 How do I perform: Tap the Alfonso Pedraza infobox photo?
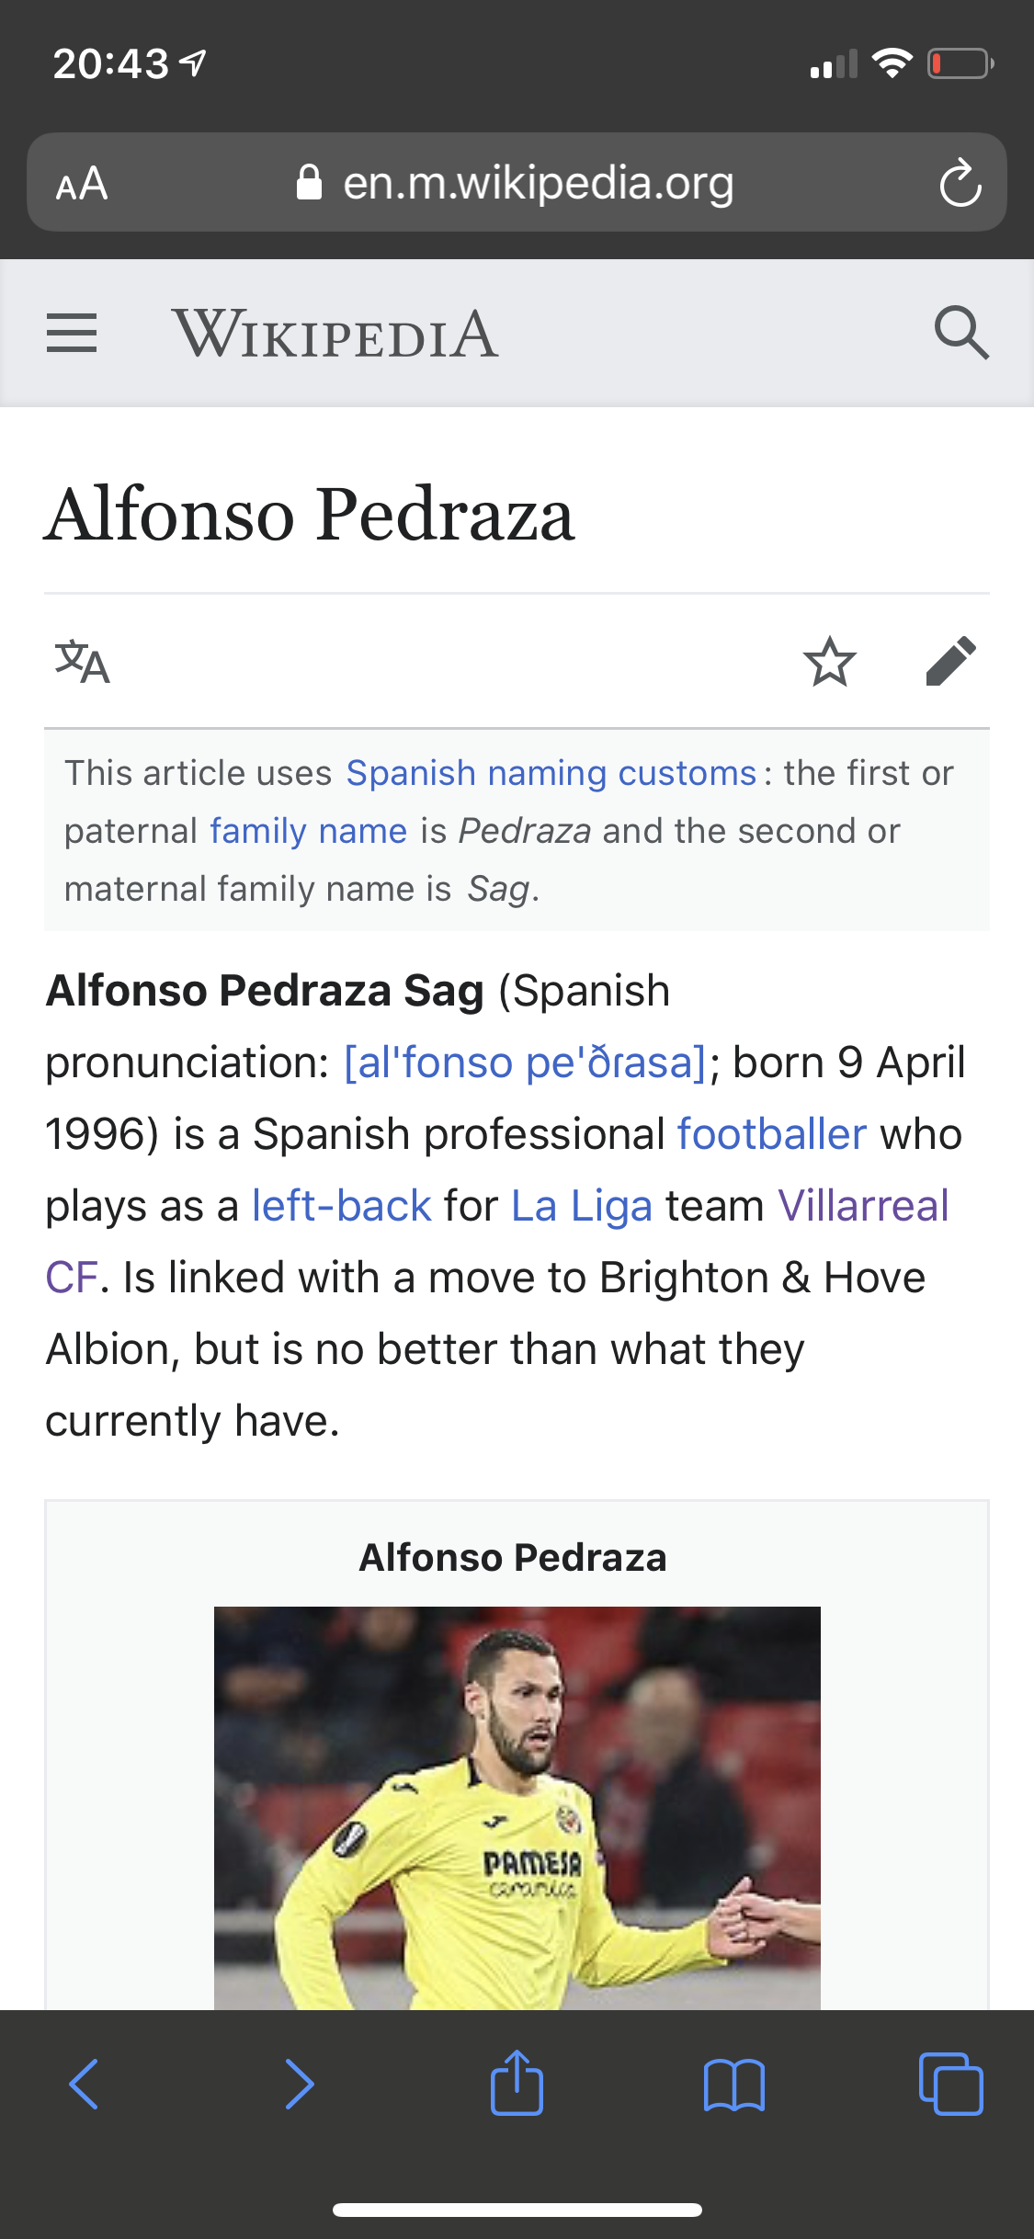pyautogui.click(x=517, y=1807)
